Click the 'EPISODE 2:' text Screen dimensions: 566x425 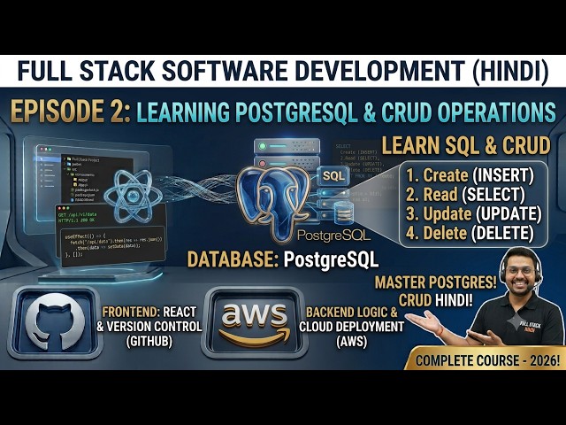[x=71, y=111]
